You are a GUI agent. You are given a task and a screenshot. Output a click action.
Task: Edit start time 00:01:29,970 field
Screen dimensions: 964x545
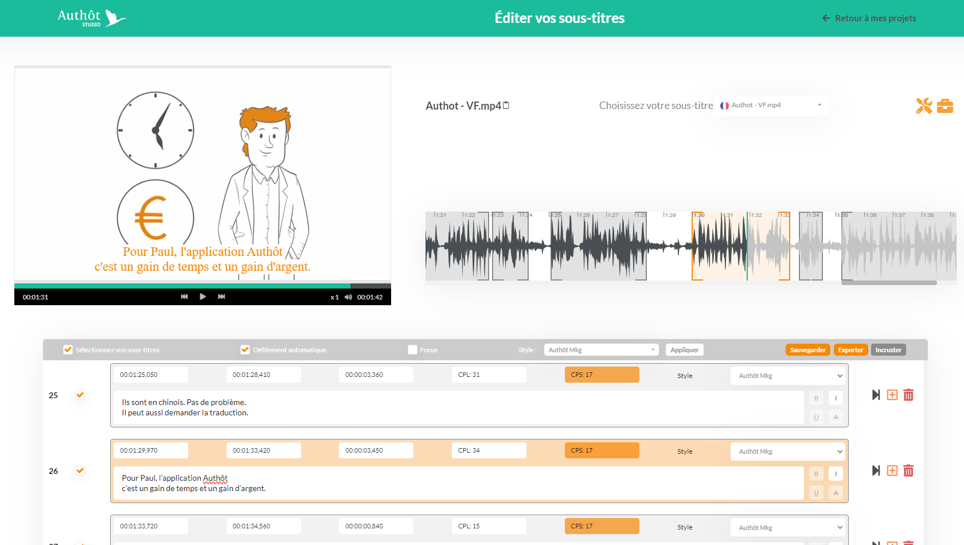pyautogui.click(x=151, y=450)
